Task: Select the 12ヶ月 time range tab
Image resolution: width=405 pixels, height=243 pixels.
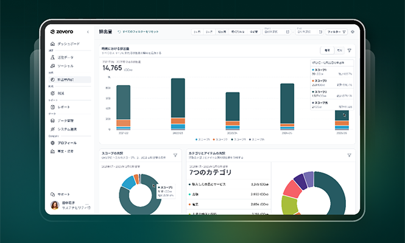Action: [x=224, y=31]
